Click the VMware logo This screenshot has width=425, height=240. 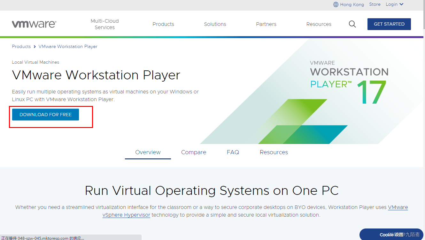[x=34, y=24]
